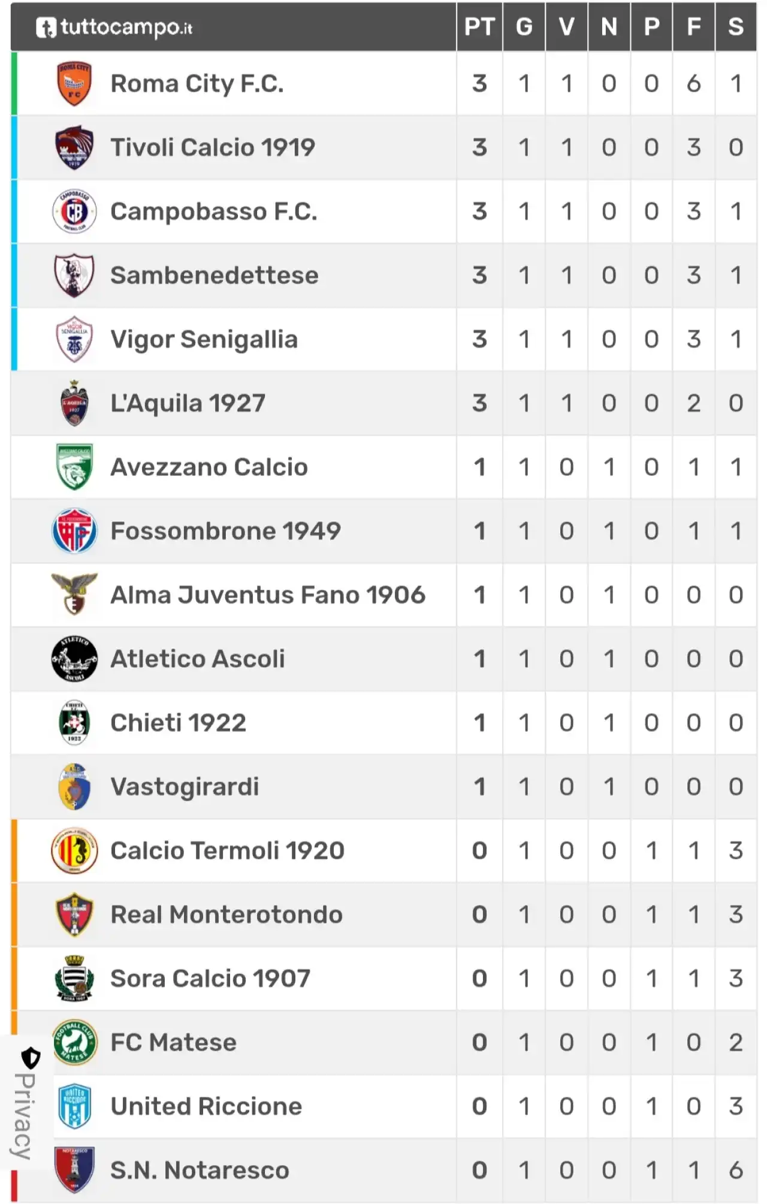This screenshot has width=767, height=1204.
Task: Open the Vigor Senigallia team page
Action: (x=204, y=339)
